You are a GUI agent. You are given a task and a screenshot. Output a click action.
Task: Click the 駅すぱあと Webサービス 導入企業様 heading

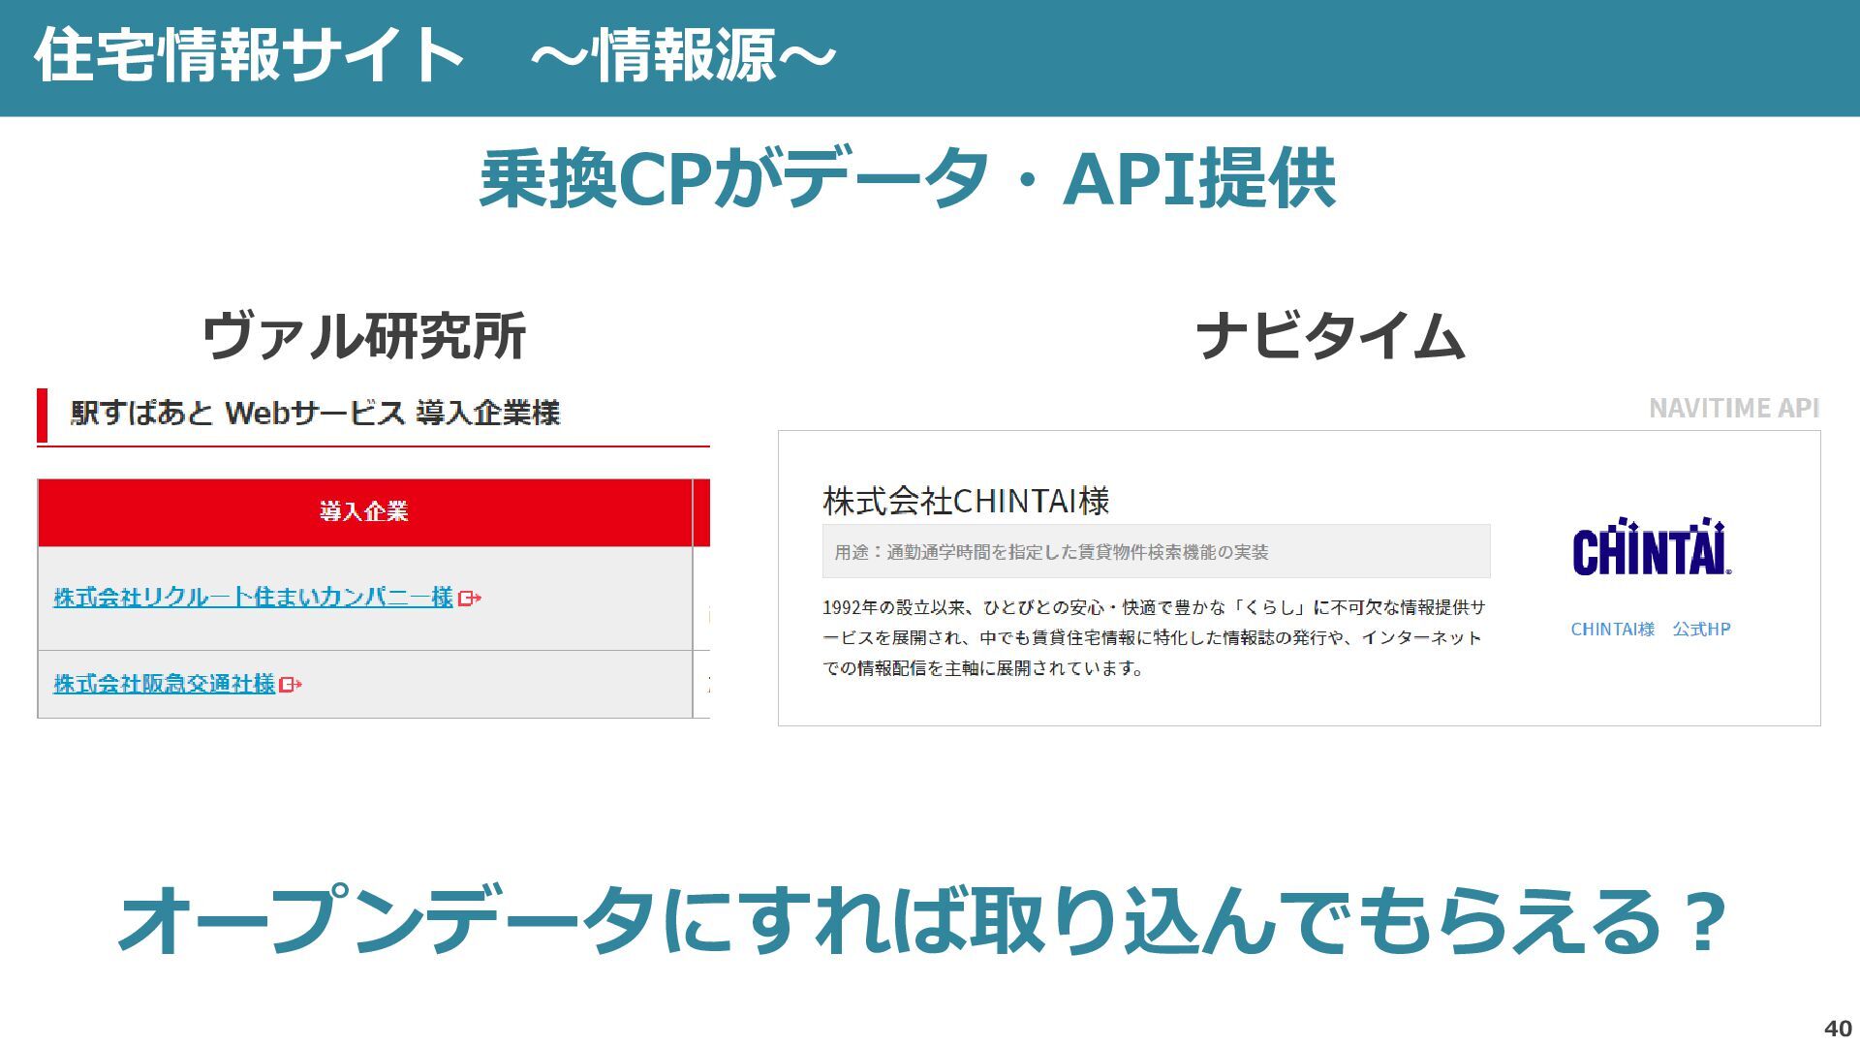pyautogui.click(x=316, y=414)
